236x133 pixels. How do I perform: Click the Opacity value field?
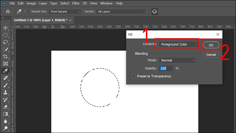(x=166, y=68)
